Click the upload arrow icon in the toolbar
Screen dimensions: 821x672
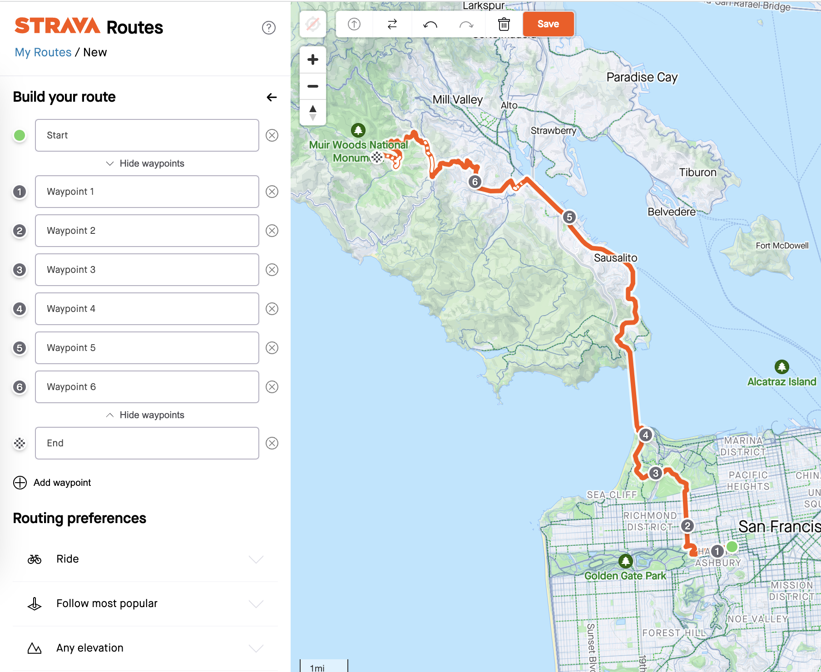(354, 24)
